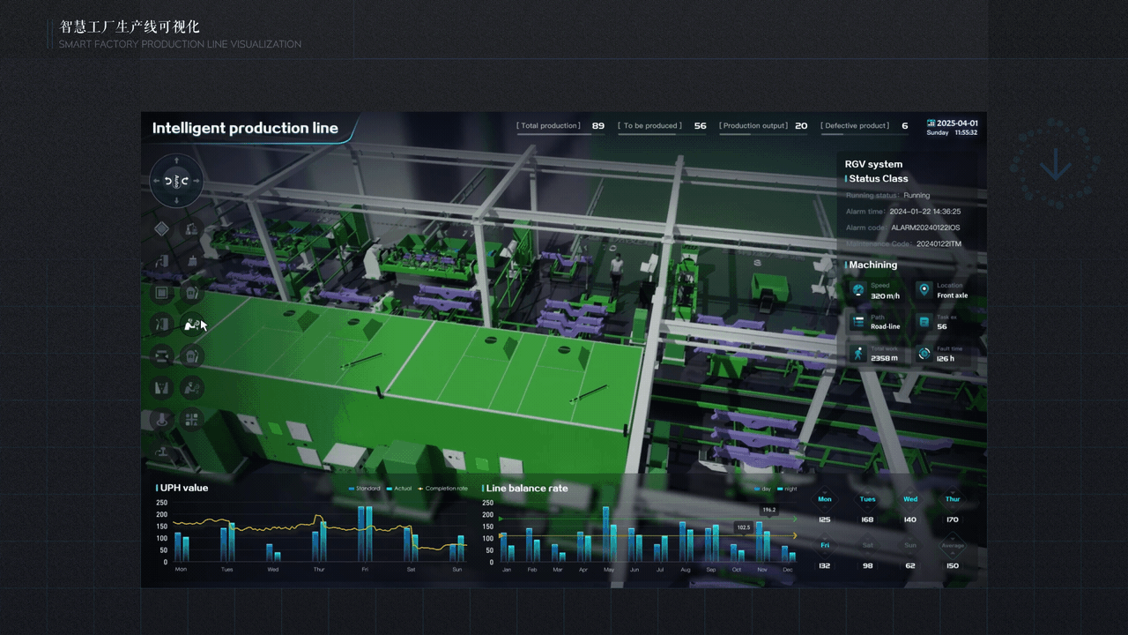Screen dimensions: 1128x635
Task: Click the Total work value 2358 m
Action: click(x=885, y=358)
